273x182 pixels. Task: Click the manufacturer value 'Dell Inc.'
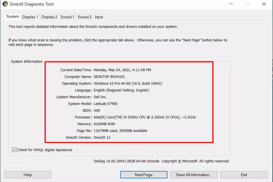coord(100,97)
